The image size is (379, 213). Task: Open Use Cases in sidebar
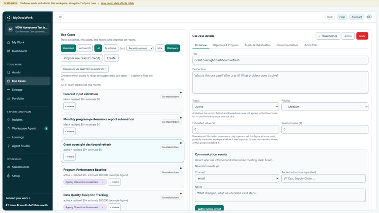28,81
